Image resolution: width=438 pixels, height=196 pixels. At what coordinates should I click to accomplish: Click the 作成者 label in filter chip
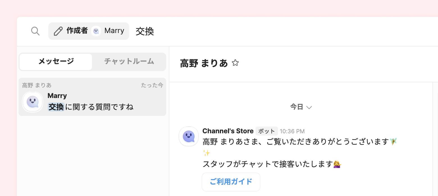point(77,31)
